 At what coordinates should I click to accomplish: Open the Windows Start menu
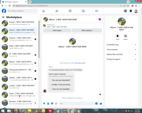tap(3, 111)
